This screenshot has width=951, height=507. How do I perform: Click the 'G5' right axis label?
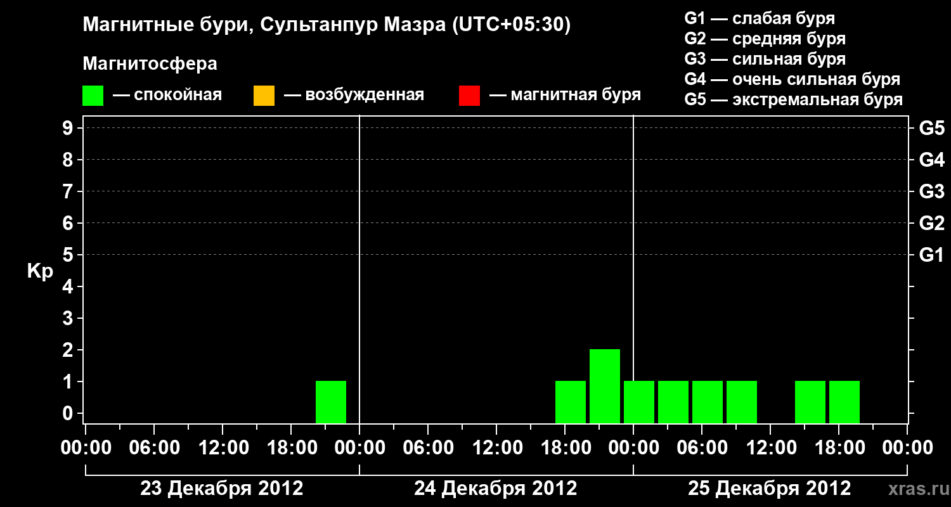point(932,129)
